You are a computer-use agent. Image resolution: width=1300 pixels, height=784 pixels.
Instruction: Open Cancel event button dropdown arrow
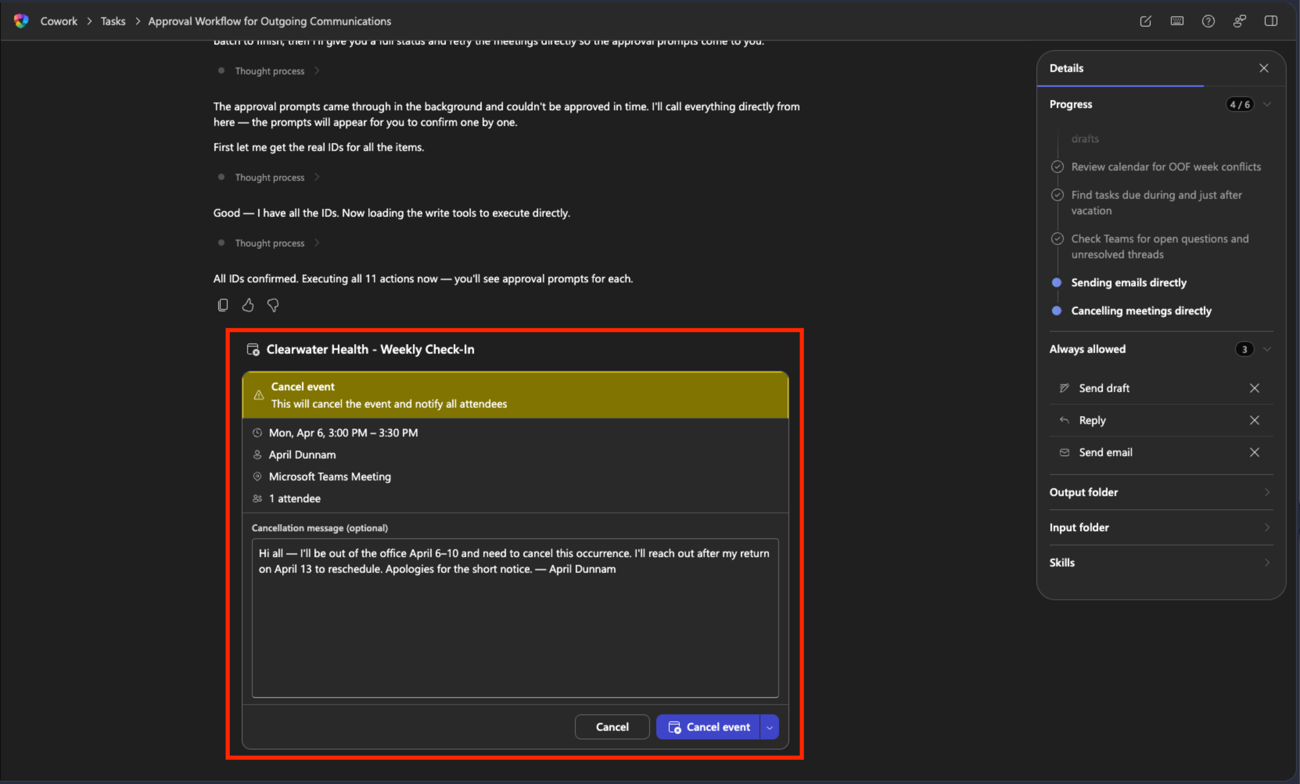click(x=770, y=727)
